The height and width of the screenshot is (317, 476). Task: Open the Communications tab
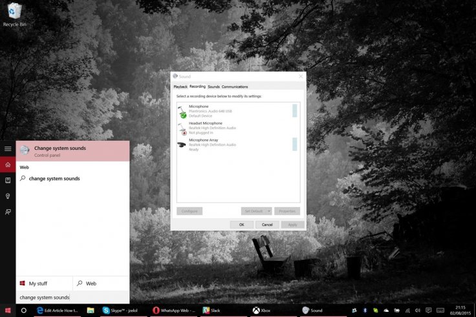click(x=235, y=87)
